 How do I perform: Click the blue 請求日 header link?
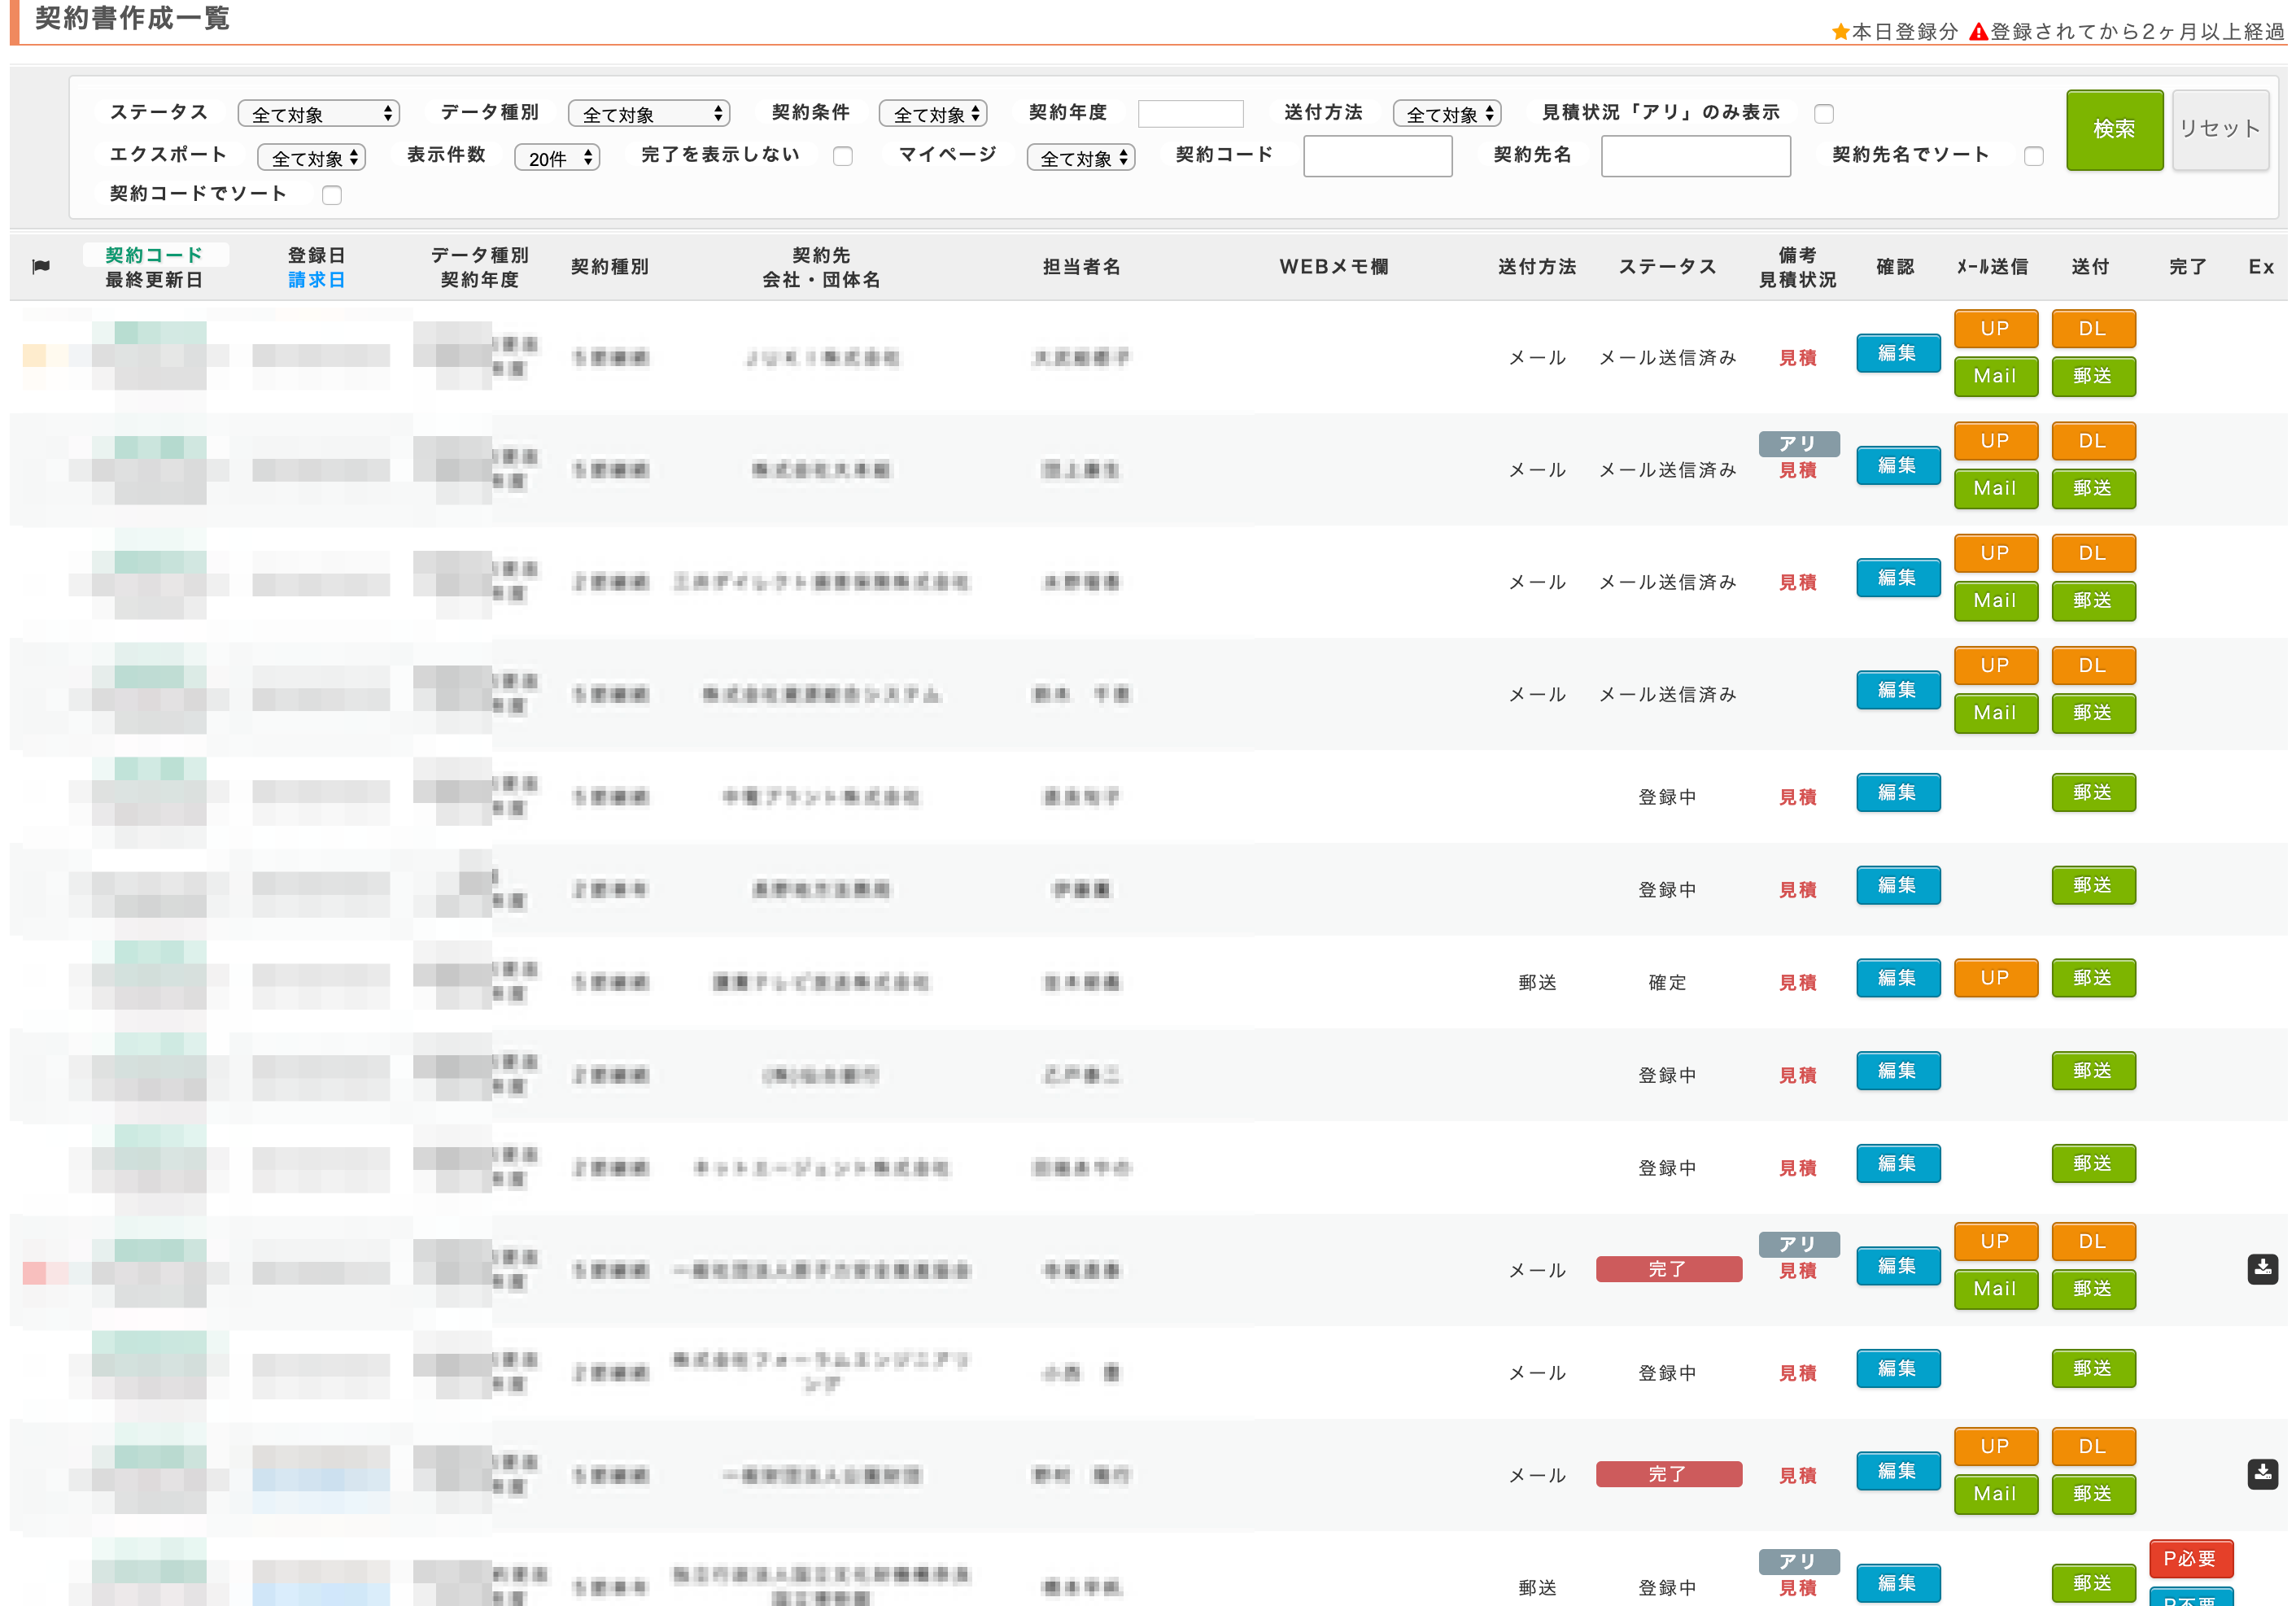tap(316, 280)
